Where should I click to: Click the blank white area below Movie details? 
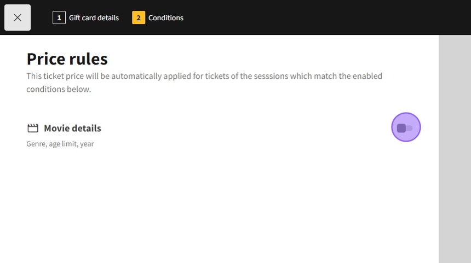click(x=219, y=208)
